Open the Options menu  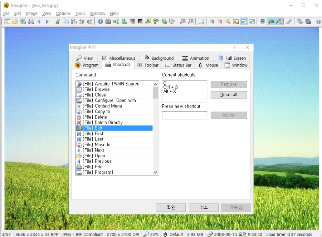pos(63,13)
